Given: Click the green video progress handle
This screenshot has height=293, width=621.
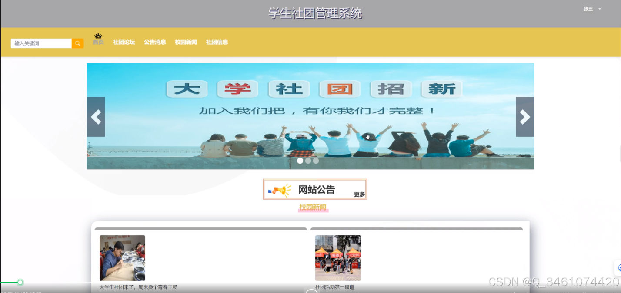Looking at the screenshot, I should tap(20, 282).
